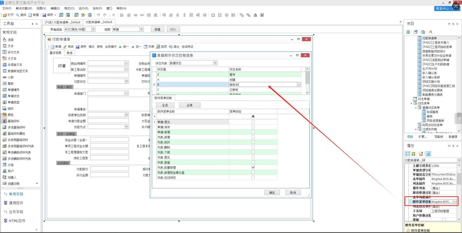Click 新增 in the 付款申请单 form toolbar

(56, 47)
